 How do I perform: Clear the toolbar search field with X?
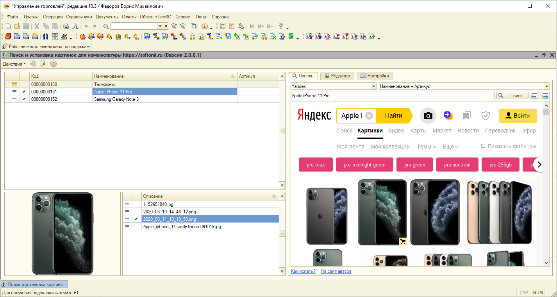pyautogui.click(x=166, y=26)
